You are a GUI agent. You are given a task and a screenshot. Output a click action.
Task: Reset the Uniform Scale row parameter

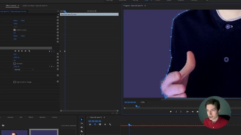(58, 29)
